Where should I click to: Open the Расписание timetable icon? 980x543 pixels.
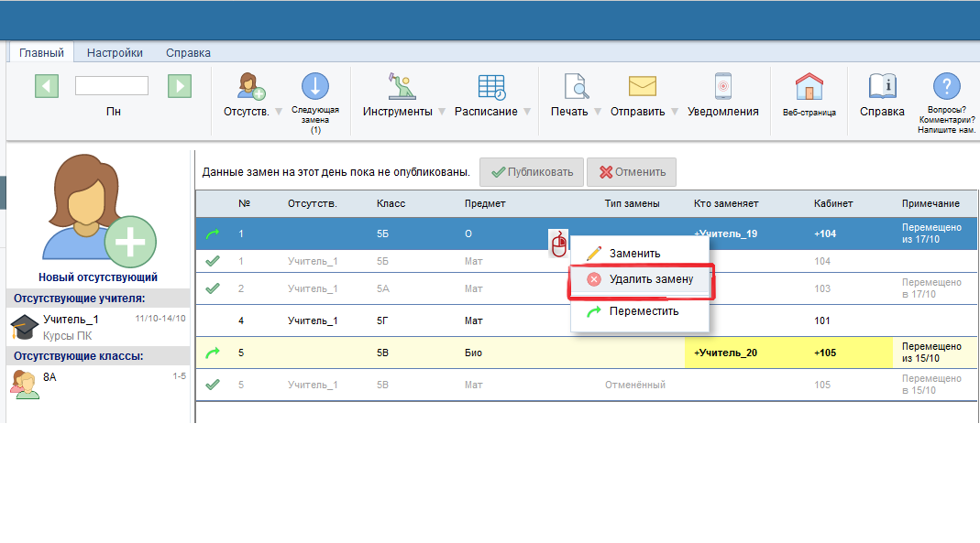click(491, 87)
